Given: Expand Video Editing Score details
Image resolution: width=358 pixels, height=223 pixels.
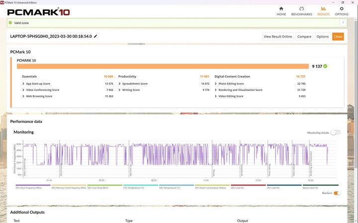Looking at the screenshot, I should (x=216, y=96).
